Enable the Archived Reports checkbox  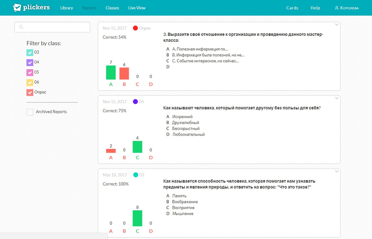tap(30, 112)
